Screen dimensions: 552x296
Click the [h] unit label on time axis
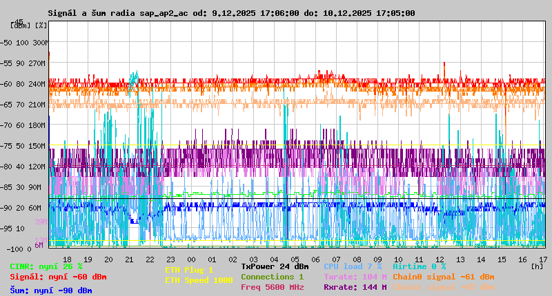coord(537,266)
